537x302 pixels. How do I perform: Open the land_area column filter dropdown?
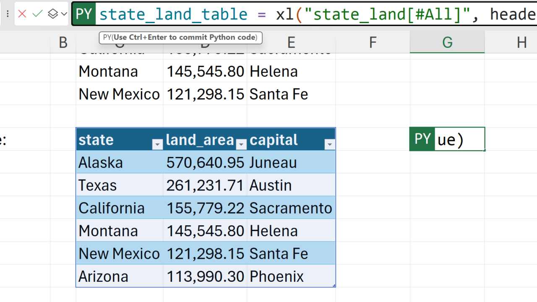241,145
